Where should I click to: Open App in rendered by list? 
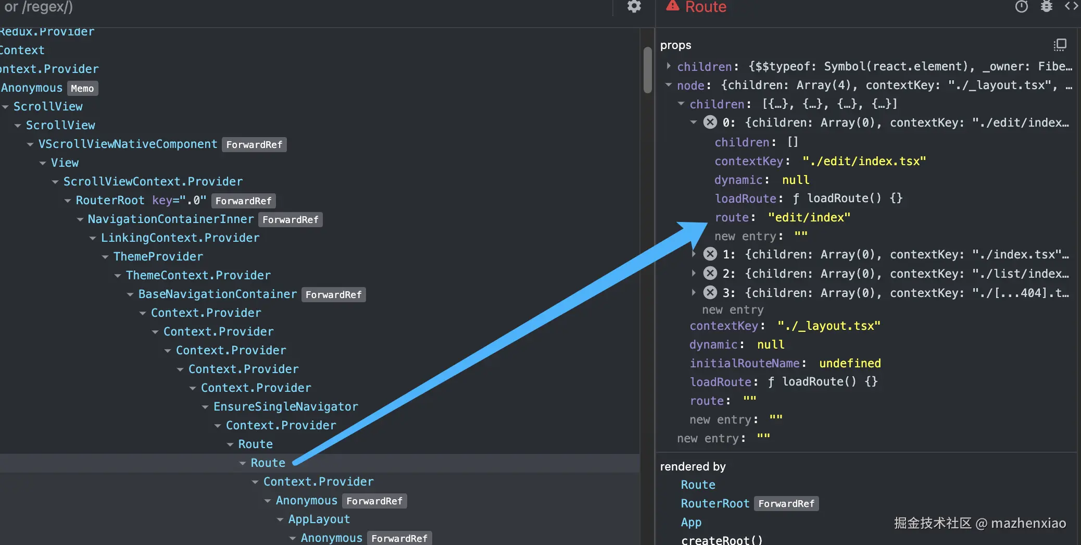[x=691, y=522]
